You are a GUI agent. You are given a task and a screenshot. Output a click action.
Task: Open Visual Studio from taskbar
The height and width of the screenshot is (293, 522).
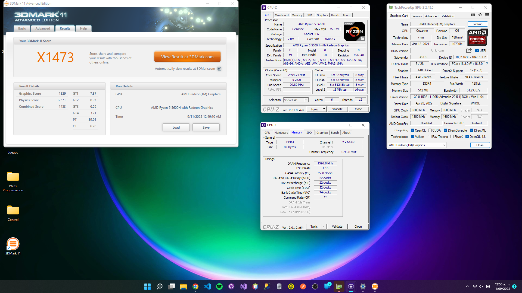tap(243, 286)
